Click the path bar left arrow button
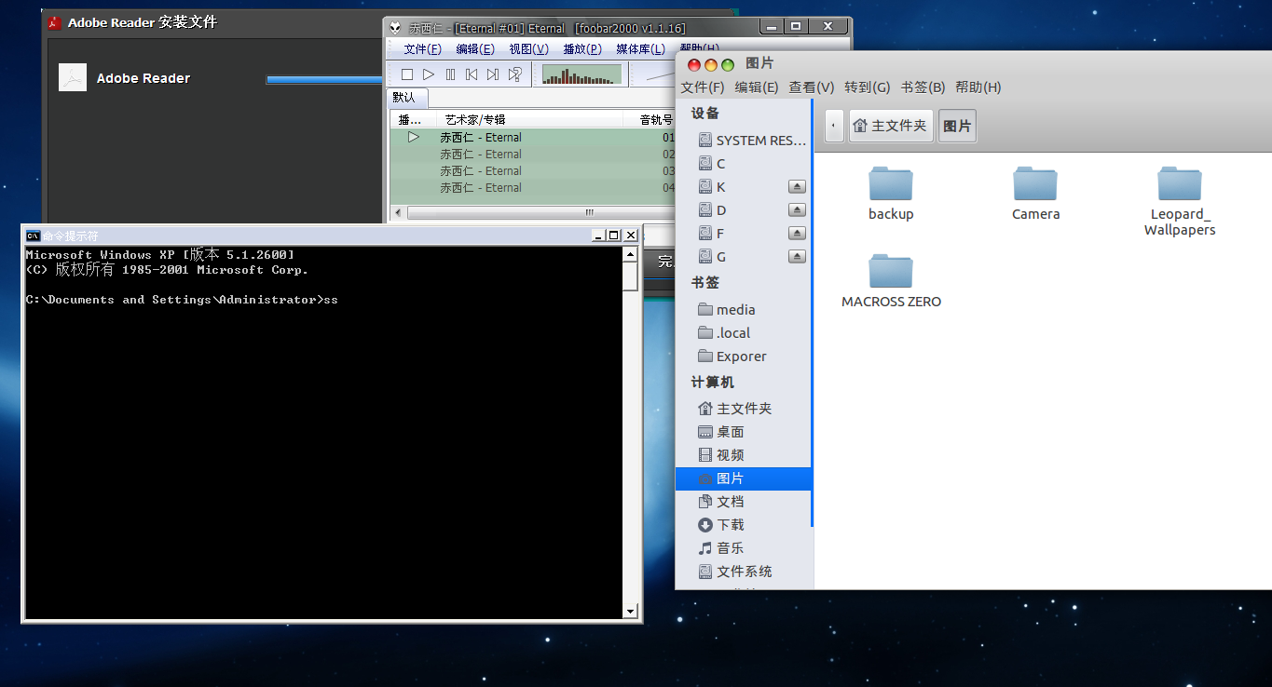This screenshot has height=687, width=1272. pos(834,126)
